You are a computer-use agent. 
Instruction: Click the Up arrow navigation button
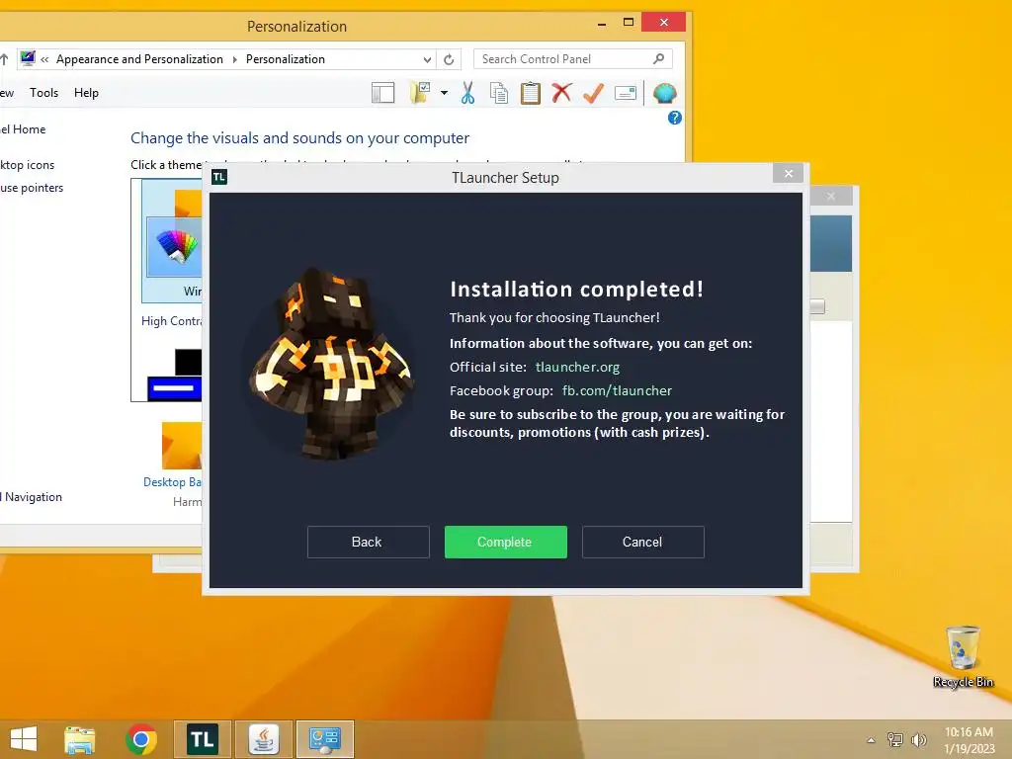click(x=4, y=59)
